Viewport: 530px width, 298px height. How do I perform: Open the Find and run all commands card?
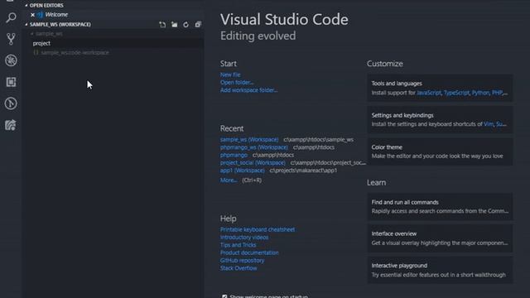pos(440,207)
